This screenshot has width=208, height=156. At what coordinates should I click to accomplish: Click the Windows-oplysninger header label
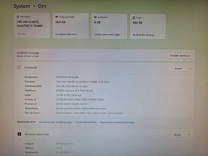point(37,134)
